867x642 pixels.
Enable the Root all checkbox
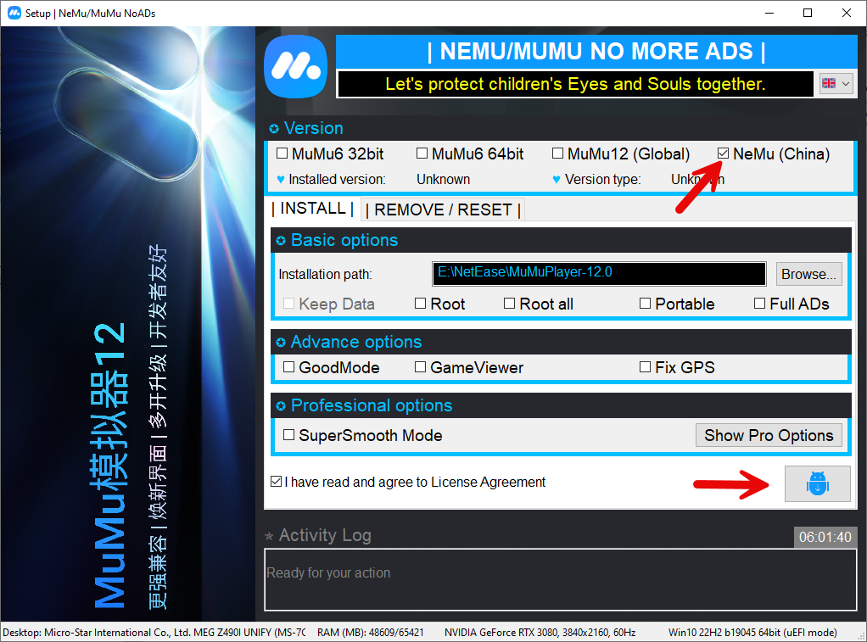[x=509, y=303]
